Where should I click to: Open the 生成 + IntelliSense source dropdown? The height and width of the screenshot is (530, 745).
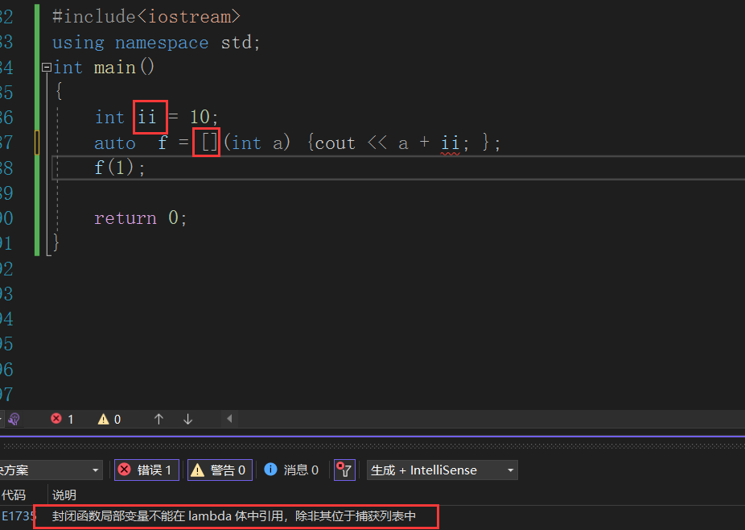[x=442, y=470]
